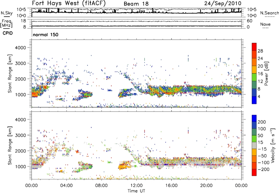Click the 'Power [dB]' color bar label
This screenshot has height=193, width=279.
pos(266,74)
